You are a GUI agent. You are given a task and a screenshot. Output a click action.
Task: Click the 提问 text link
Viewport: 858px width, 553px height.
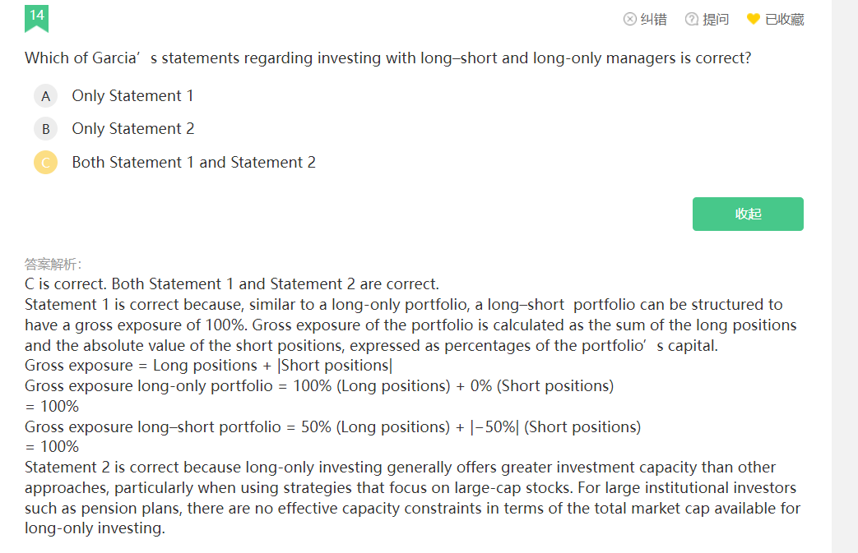[716, 19]
